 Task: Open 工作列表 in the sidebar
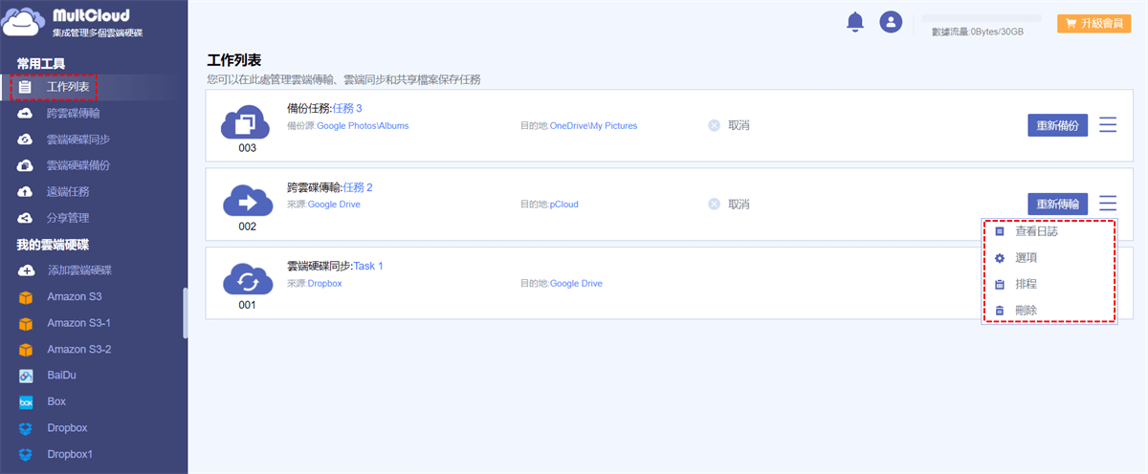pos(68,87)
